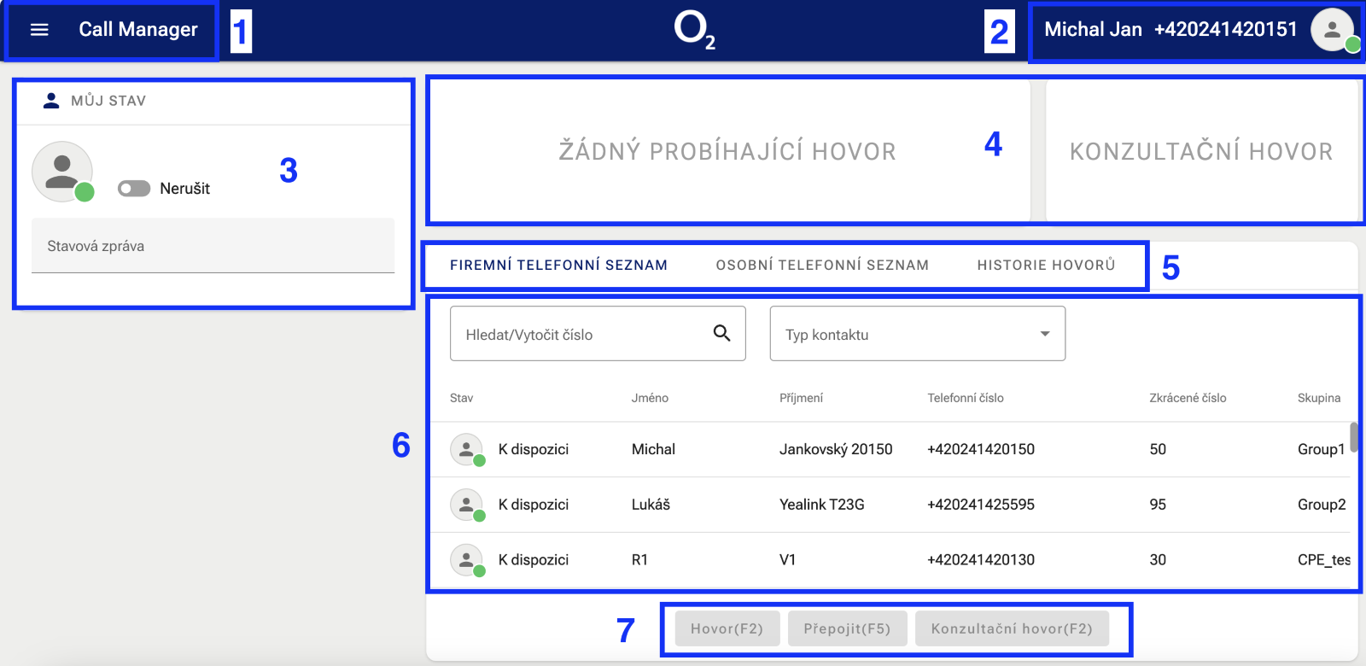Click the magnifier search icon
1366x666 pixels.
pos(721,333)
